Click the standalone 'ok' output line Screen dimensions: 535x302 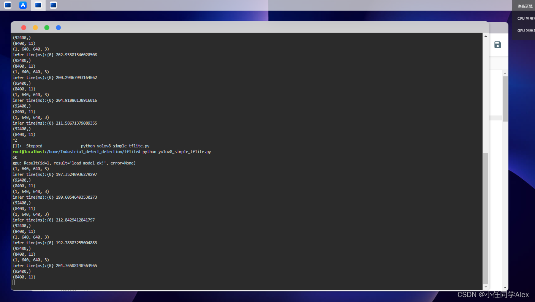15,157
